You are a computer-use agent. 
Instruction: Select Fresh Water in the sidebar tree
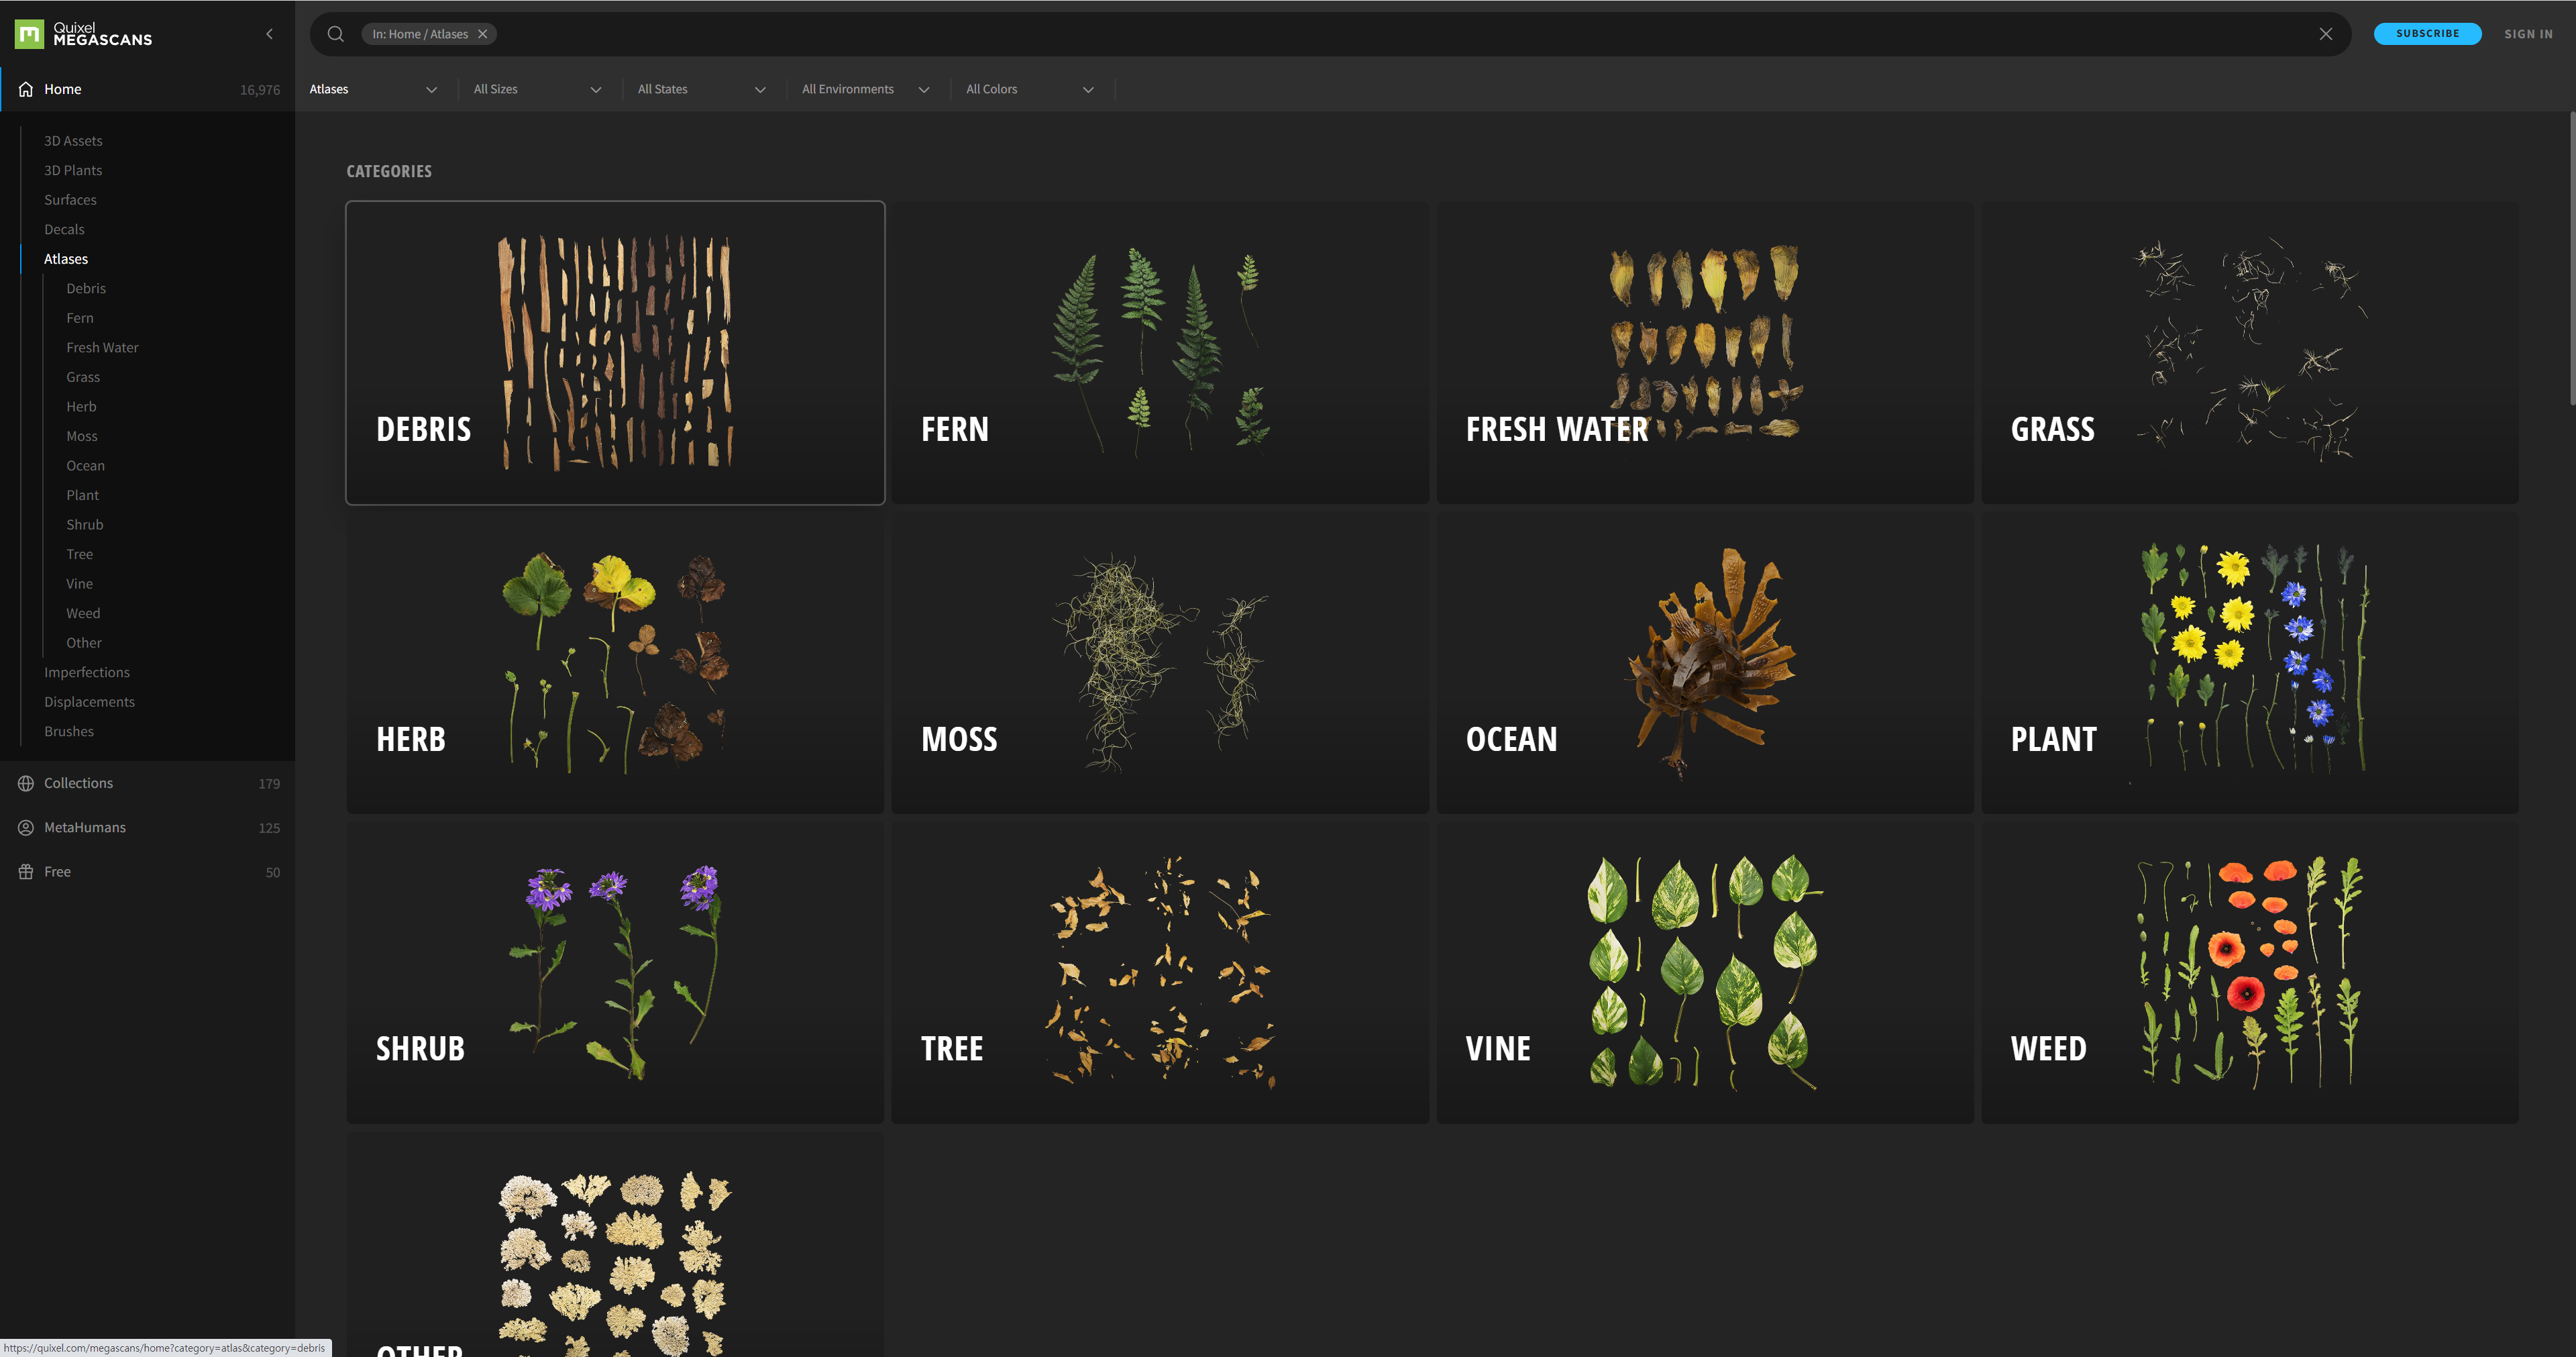(102, 347)
